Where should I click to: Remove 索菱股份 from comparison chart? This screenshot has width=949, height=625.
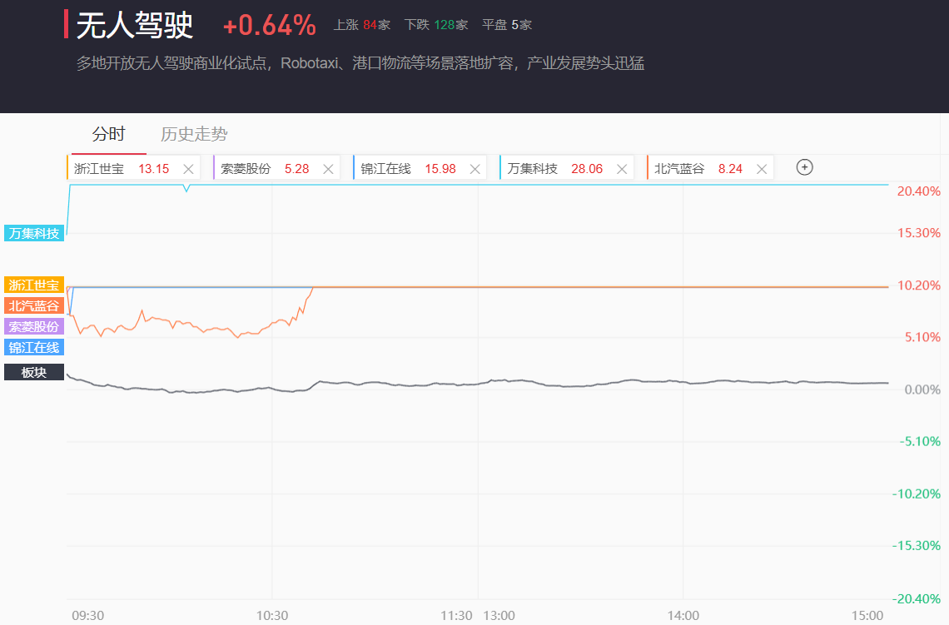pos(328,169)
